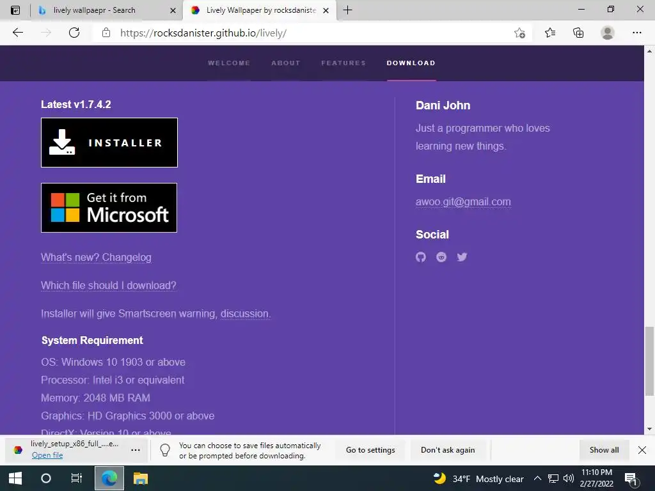The height and width of the screenshot is (491, 655).
Task: View site information lock icon
Action: [106, 33]
